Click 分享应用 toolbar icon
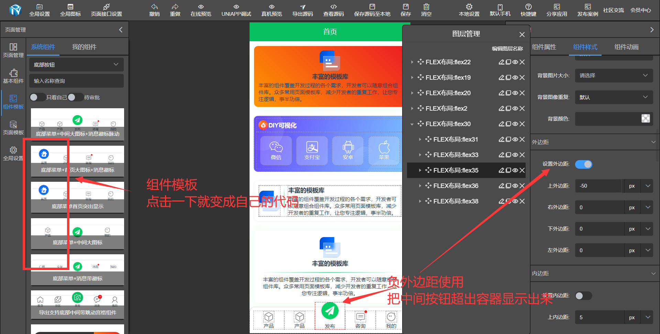 point(557,10)
